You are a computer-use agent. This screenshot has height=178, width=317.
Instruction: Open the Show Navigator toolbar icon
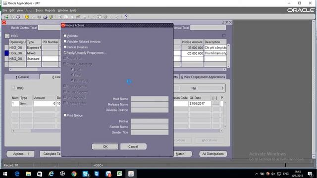(18, 17)
